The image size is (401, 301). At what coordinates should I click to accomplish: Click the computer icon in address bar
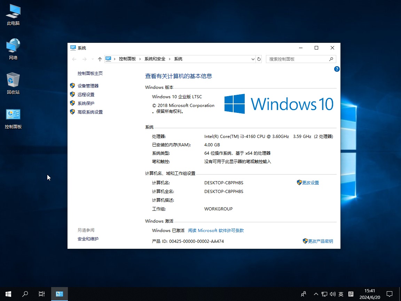[109, 59]
